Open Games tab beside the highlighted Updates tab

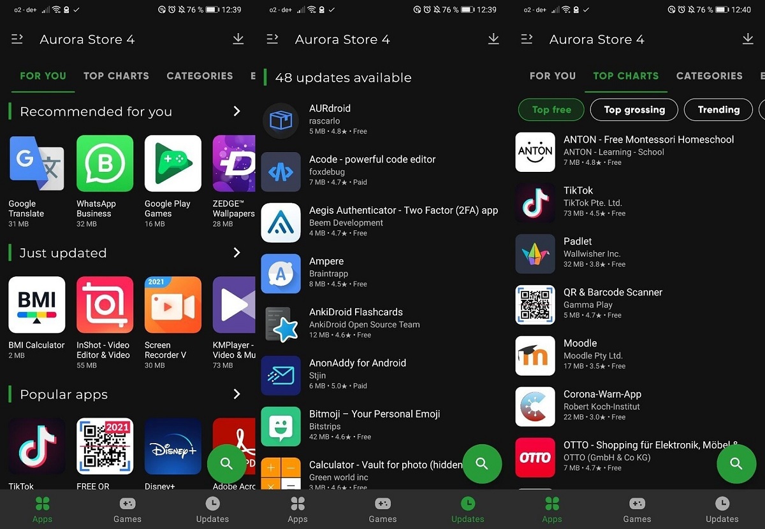[x=382, y=509]
